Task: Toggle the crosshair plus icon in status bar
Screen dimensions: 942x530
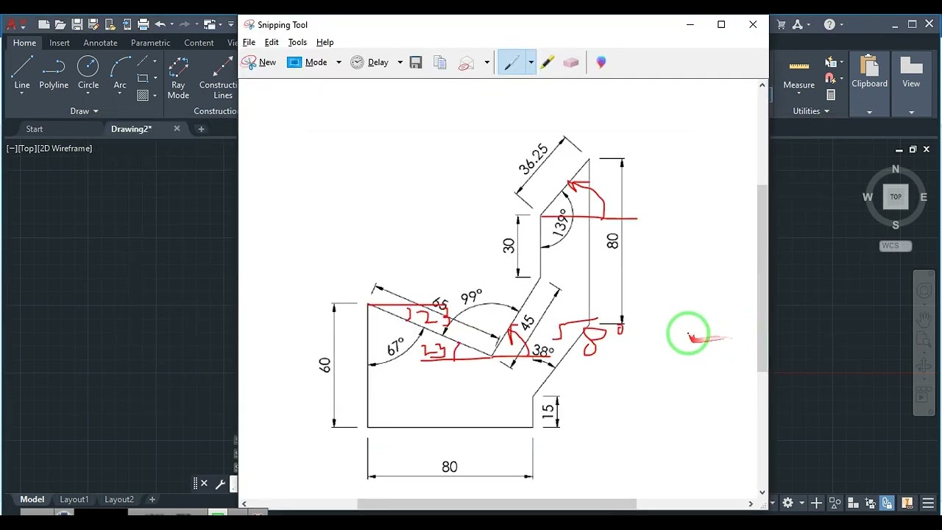Action: click(816, 503)
